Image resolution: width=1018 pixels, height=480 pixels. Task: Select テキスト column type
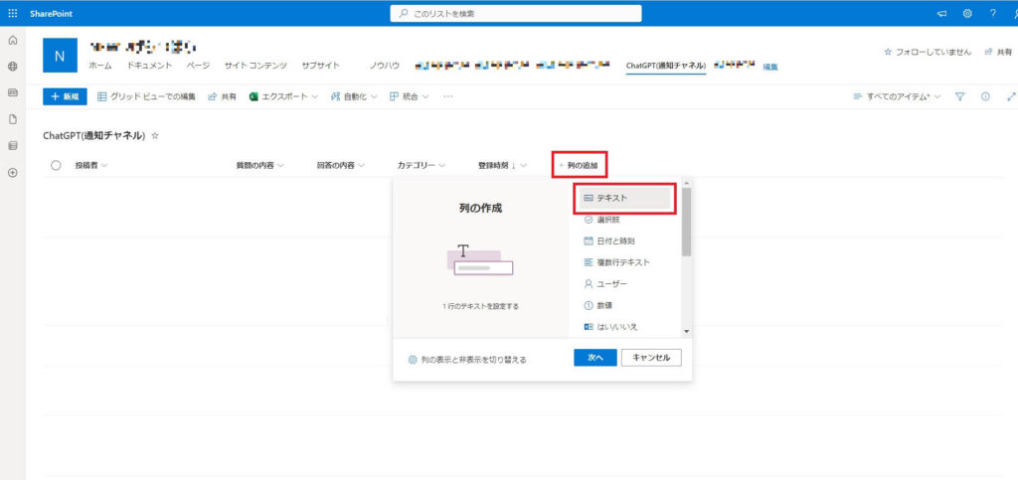tap(623, 198)
